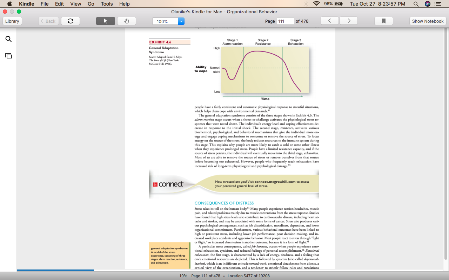Bookmark this page
The height and width of the screenshot is (280, 449).
[384, 21]
